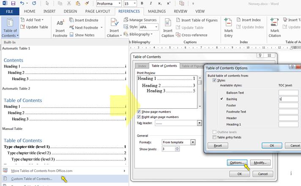Open the Formats From template dropdown
The width and height of the screenshot is (301, 186).
point(193,142)
